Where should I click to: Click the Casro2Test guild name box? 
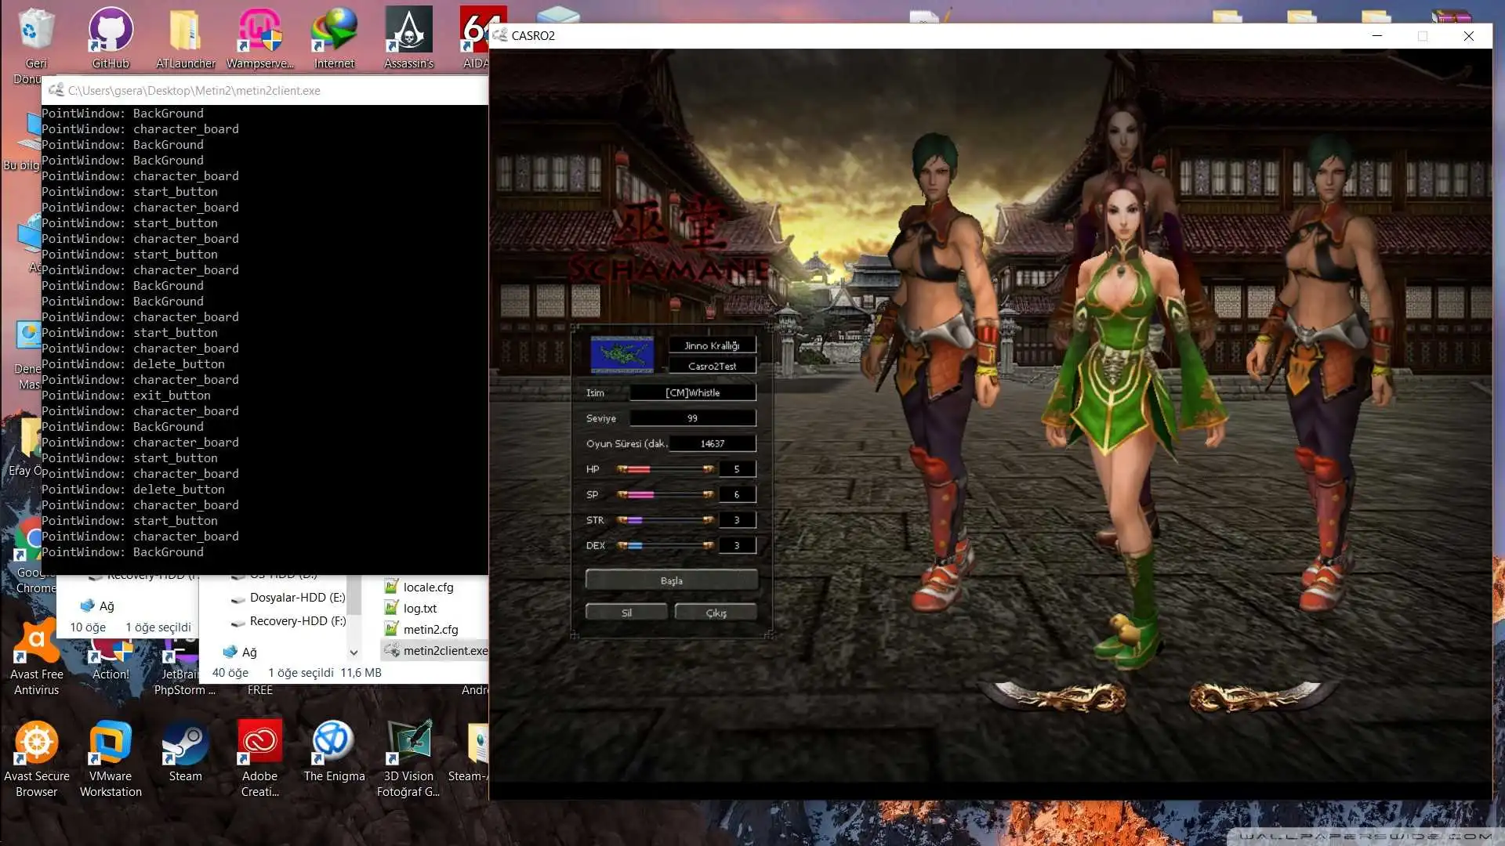pos(712,366)
